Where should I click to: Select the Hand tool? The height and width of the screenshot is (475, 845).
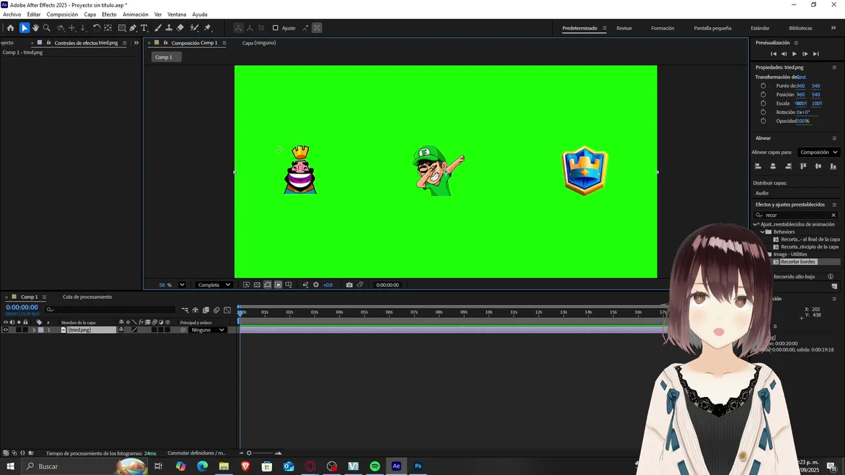pyautogui.click(x=36, y=28)
